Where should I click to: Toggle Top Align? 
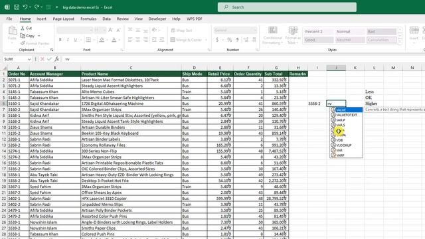tap(130, 30)
